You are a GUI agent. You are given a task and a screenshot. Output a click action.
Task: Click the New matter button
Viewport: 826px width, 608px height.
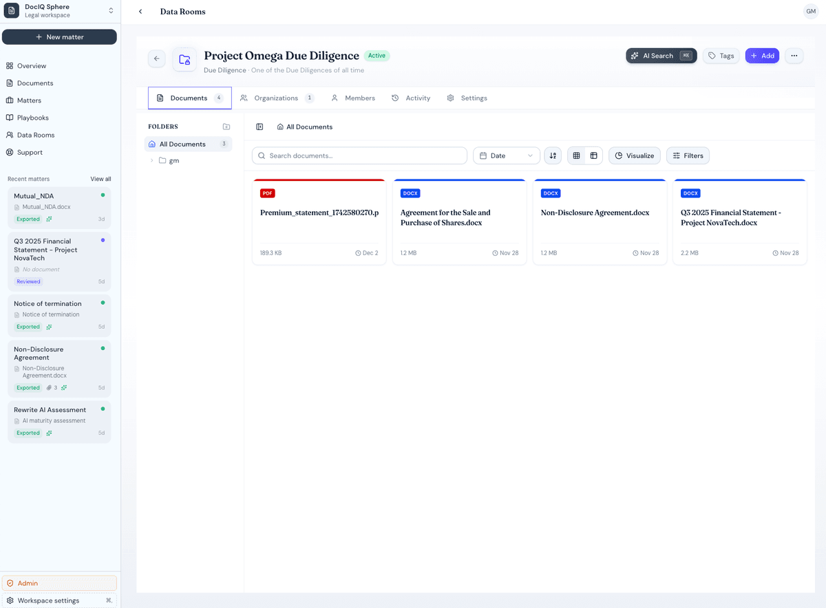coord(59,37)
